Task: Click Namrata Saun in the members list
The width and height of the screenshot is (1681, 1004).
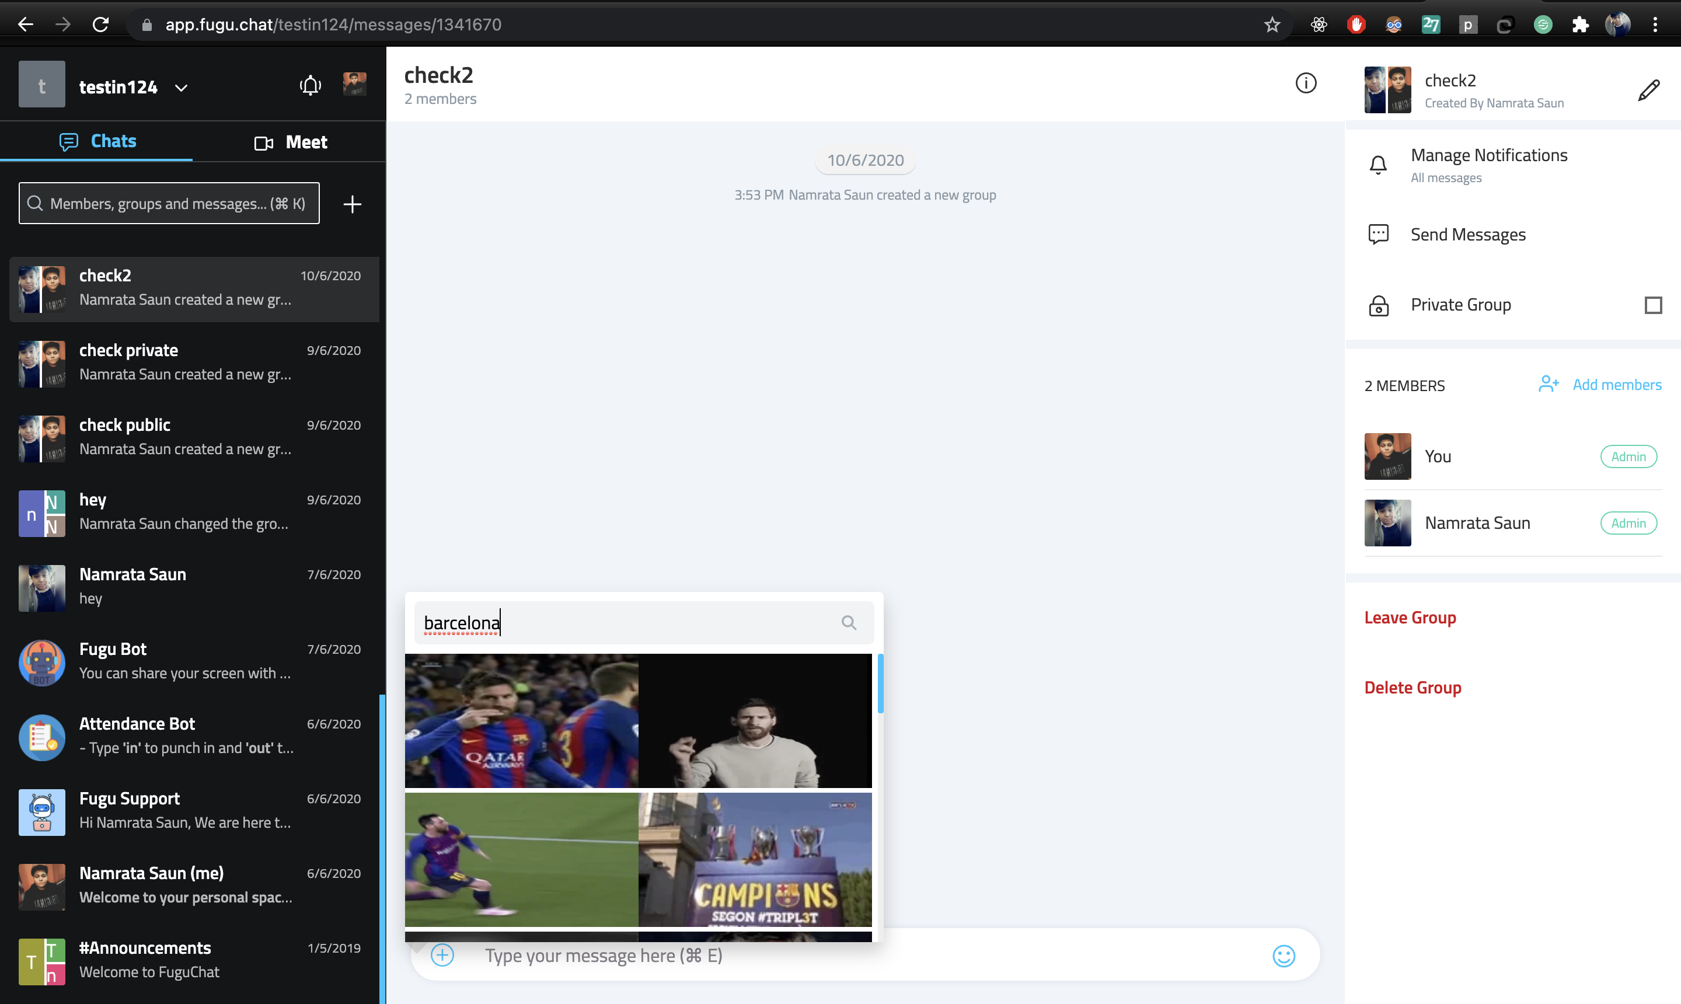Action: click(x=1512, y=523)
